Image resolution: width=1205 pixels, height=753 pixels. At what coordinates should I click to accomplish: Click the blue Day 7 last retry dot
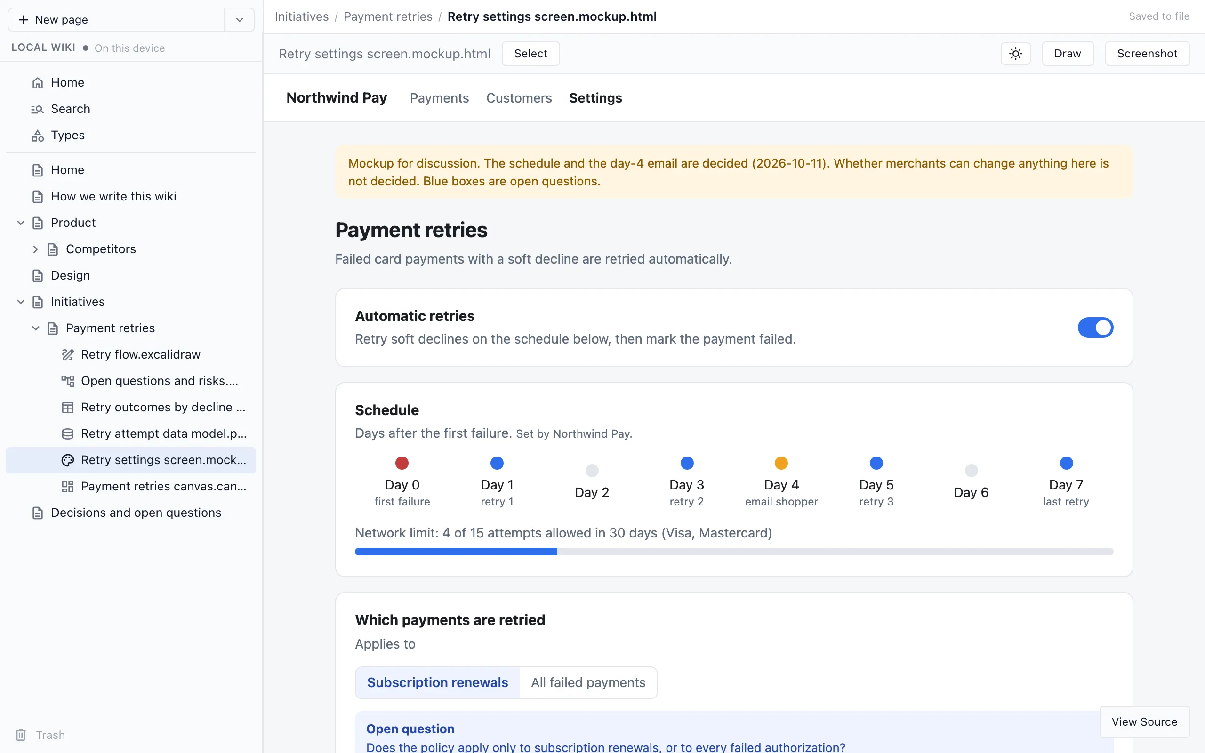pyautogui.click(x=1066, y=463)
